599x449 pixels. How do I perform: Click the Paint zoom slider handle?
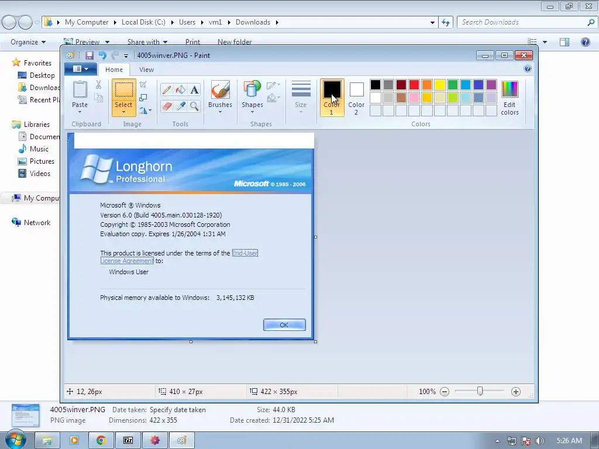[480, 391]
